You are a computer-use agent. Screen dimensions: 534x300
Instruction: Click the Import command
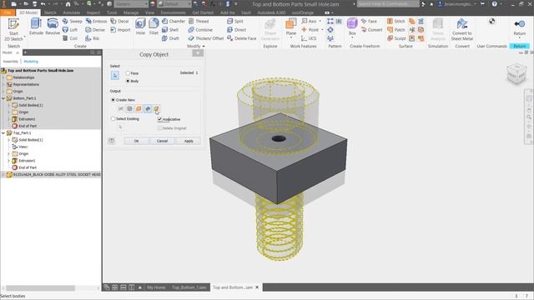pyautogui.click(x=120, y=30)
